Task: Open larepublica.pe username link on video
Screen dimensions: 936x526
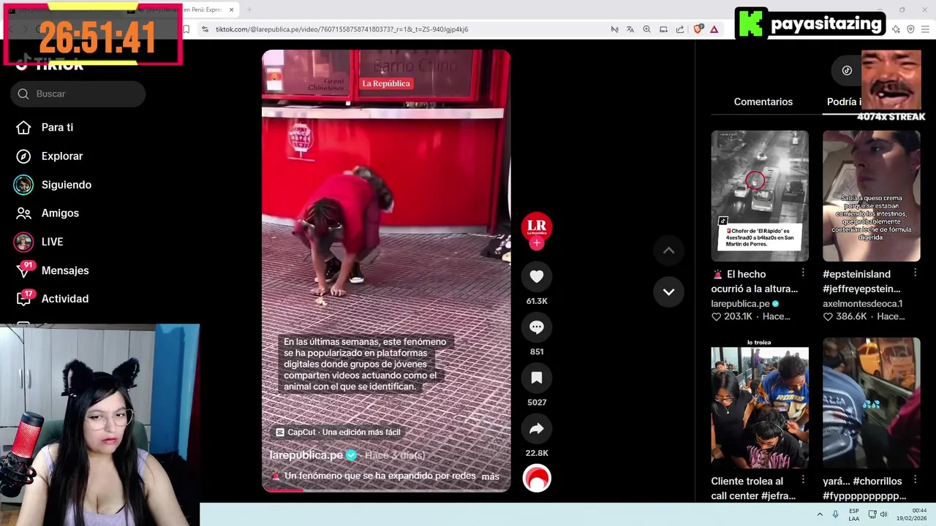Action: (306, 455)
